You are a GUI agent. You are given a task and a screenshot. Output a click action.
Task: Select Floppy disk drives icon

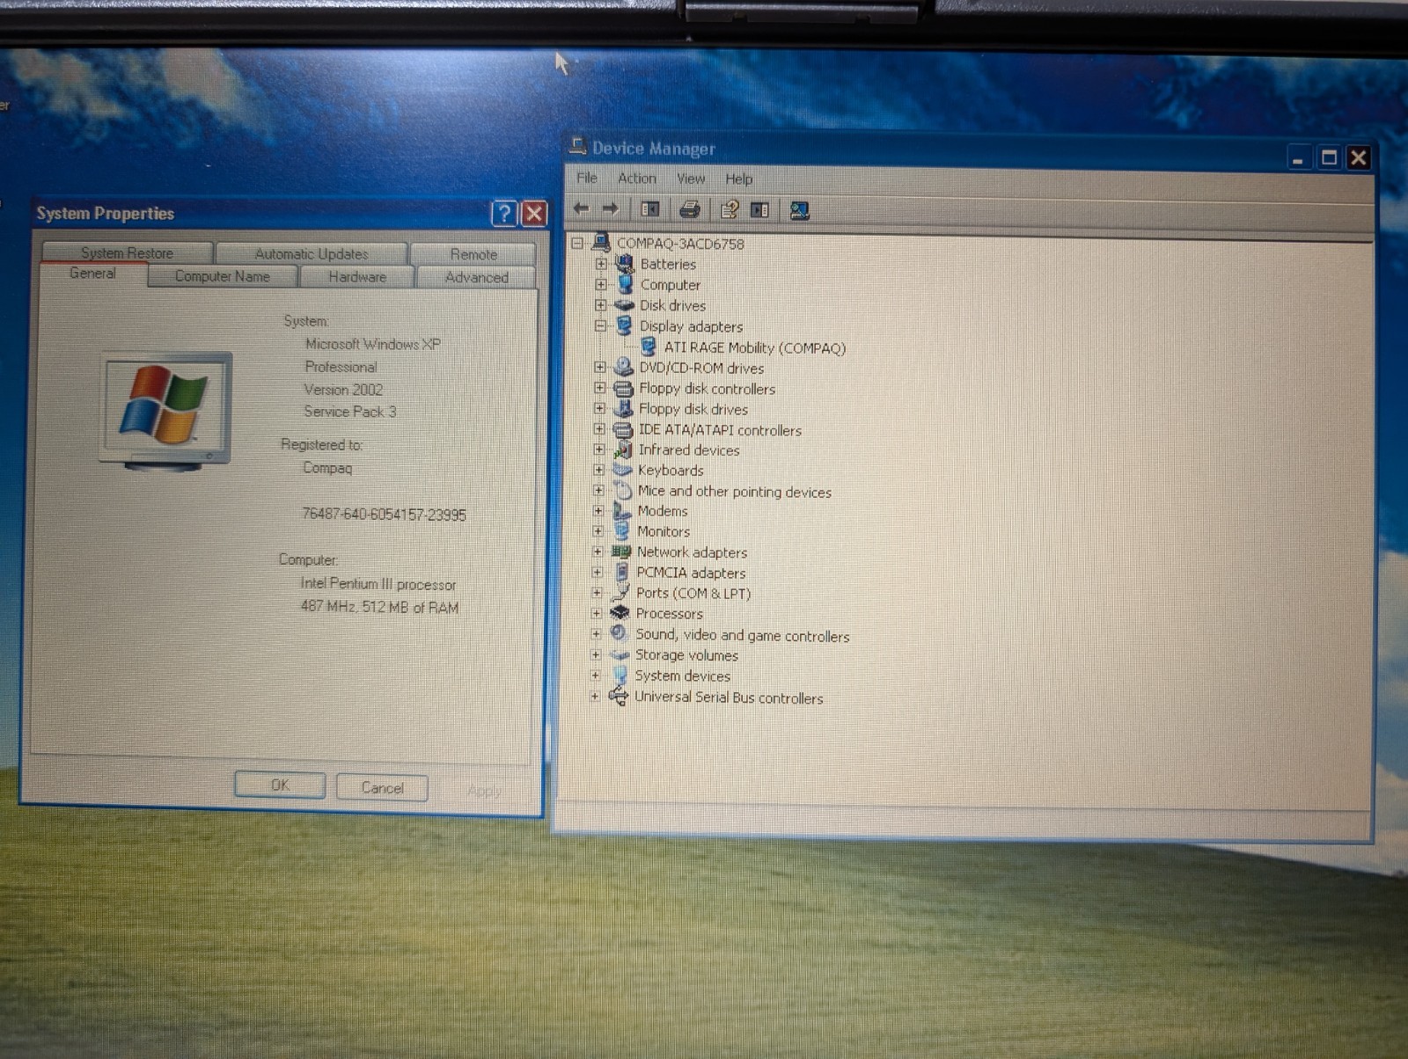coord(623,408)
